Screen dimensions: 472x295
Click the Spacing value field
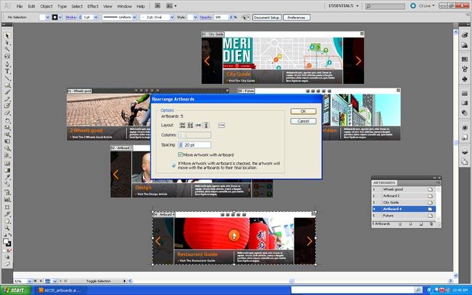pos(197,145)
